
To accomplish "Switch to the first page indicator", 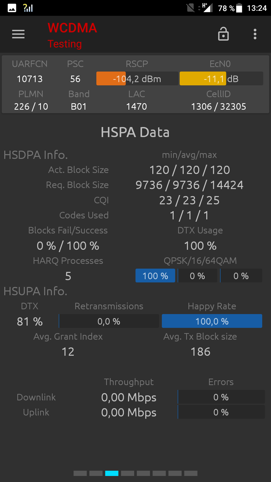I will (80, 473).
